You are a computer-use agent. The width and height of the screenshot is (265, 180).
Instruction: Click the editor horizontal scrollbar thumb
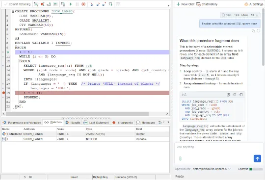click(77, 114)
